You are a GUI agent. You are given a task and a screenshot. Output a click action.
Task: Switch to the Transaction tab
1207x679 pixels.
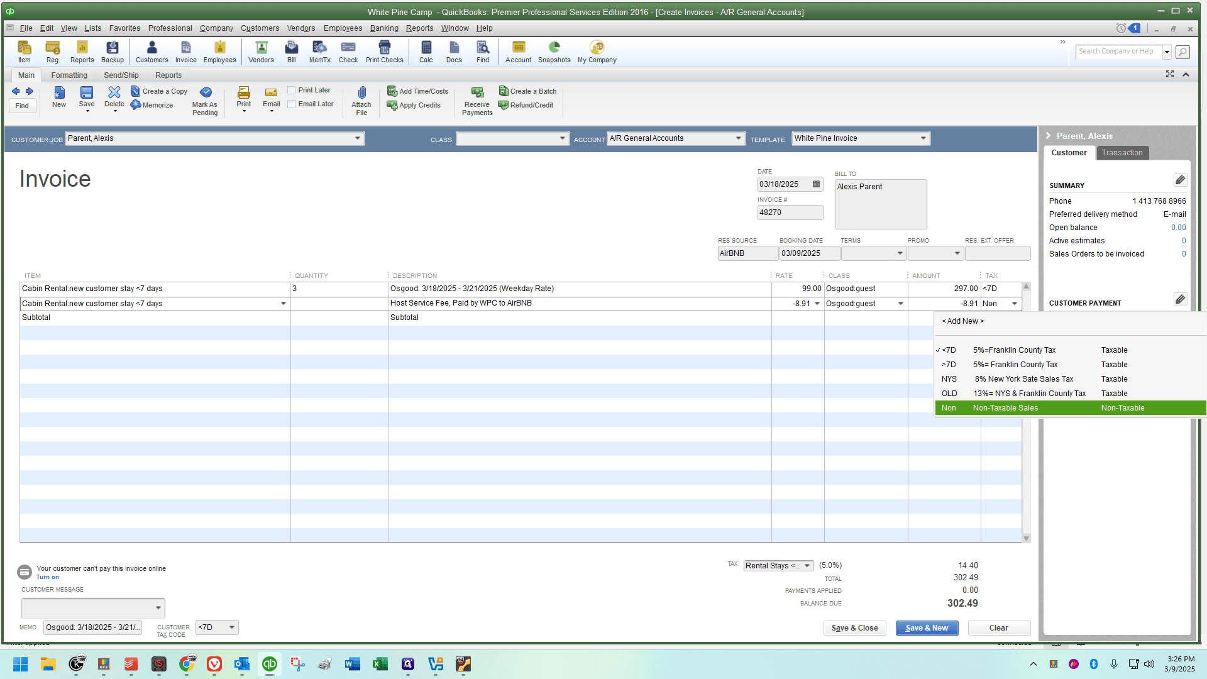point(1122,153)
